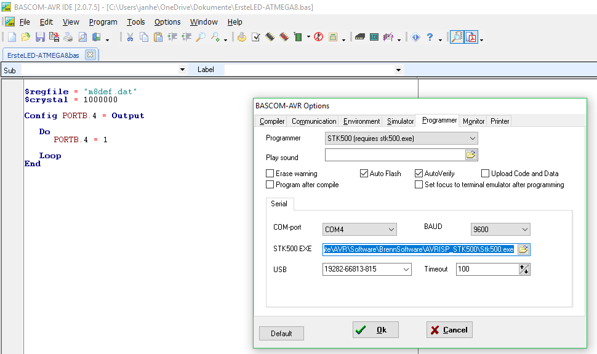
Task: Click the blue question mark Help icon
Action: tap(430, 37)
